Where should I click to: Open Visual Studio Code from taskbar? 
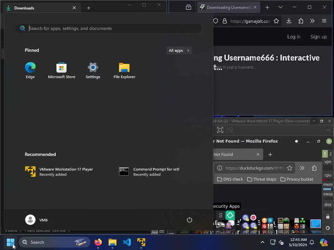127,242
